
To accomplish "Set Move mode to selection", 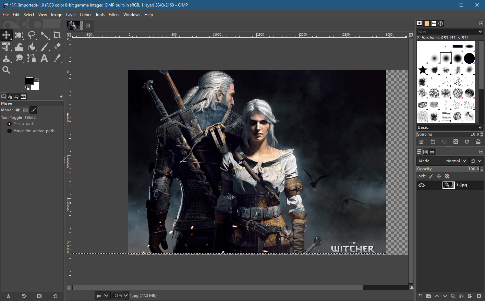I will coord(25,110).
